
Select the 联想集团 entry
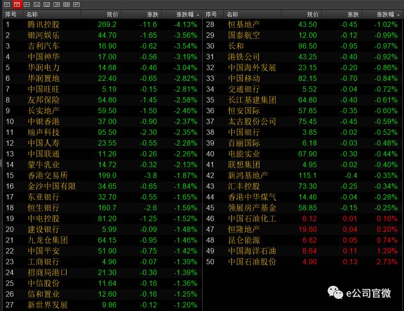(x=244, y=164)
